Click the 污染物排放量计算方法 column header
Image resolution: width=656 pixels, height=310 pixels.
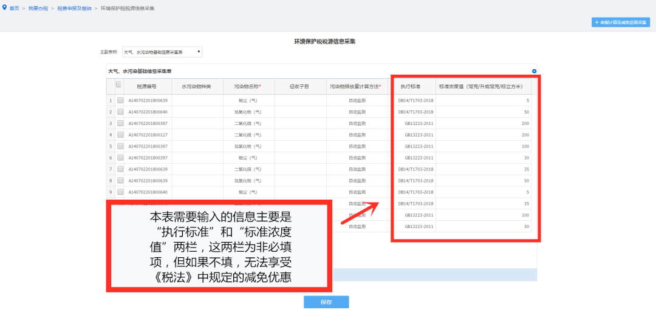coord(356,87)
